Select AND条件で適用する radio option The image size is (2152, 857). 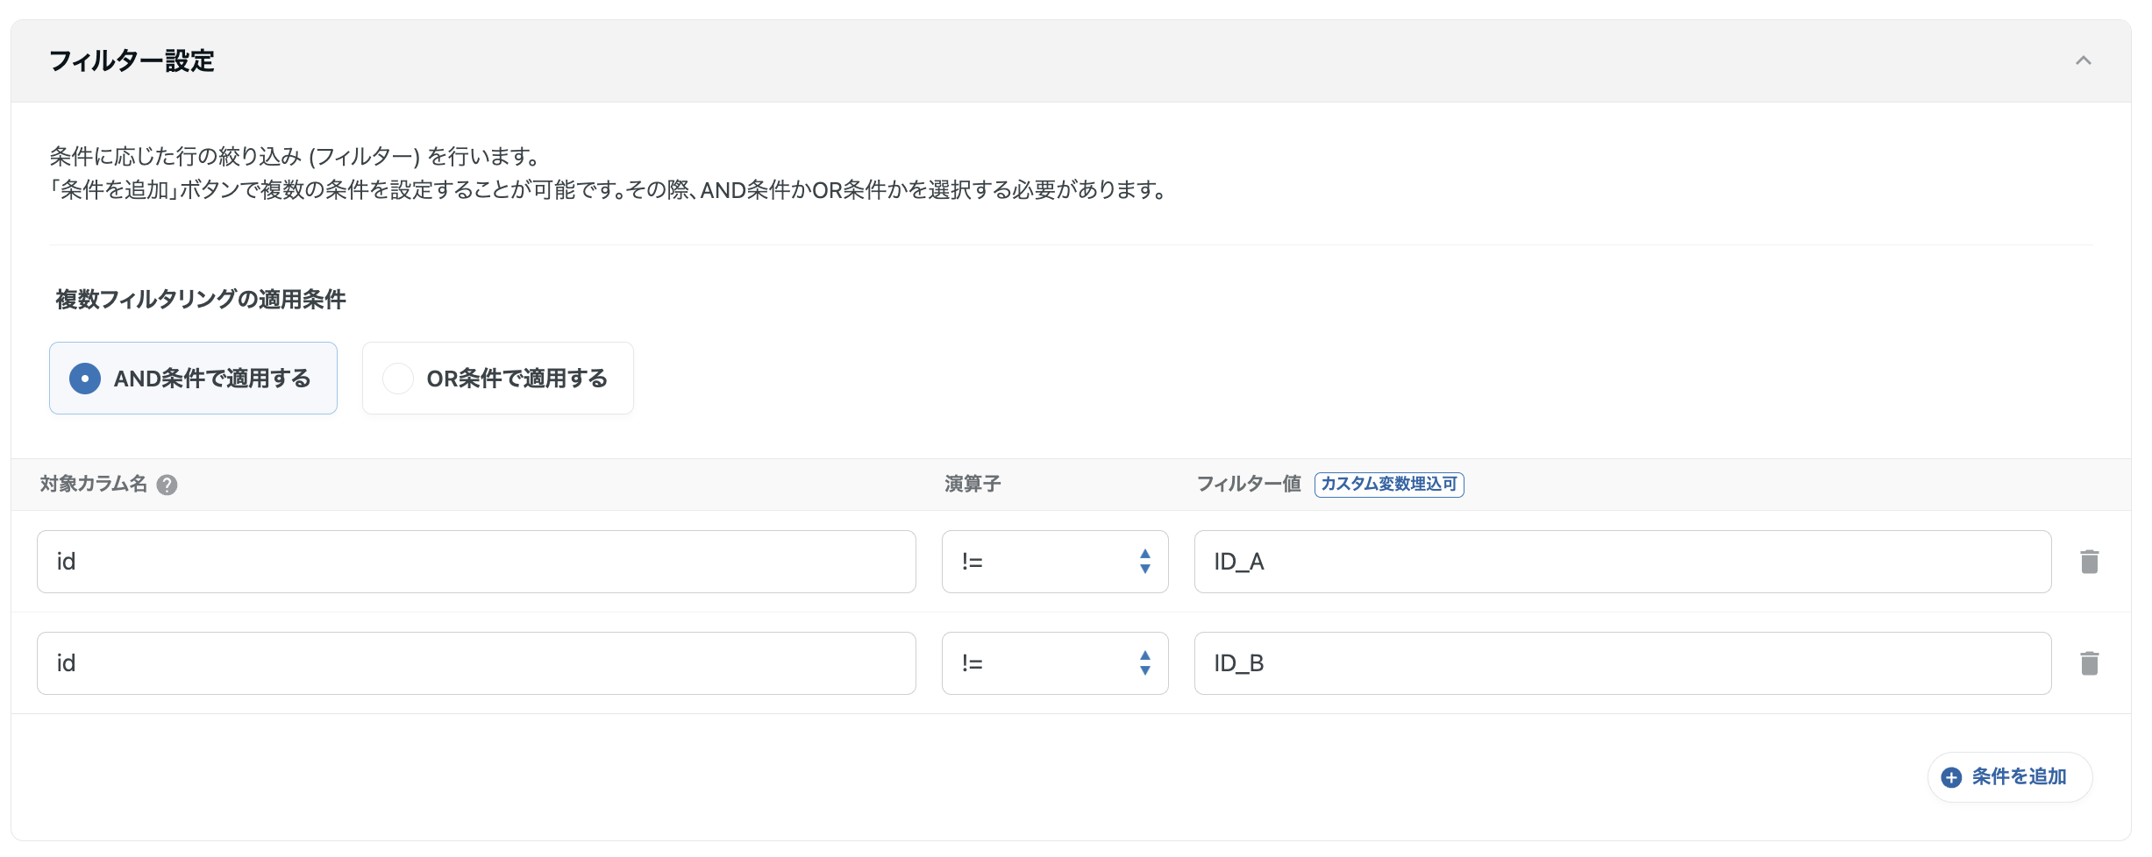(x=193, y=379)
